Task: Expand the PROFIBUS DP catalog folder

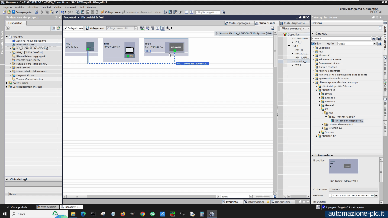Action: (317, 136)
